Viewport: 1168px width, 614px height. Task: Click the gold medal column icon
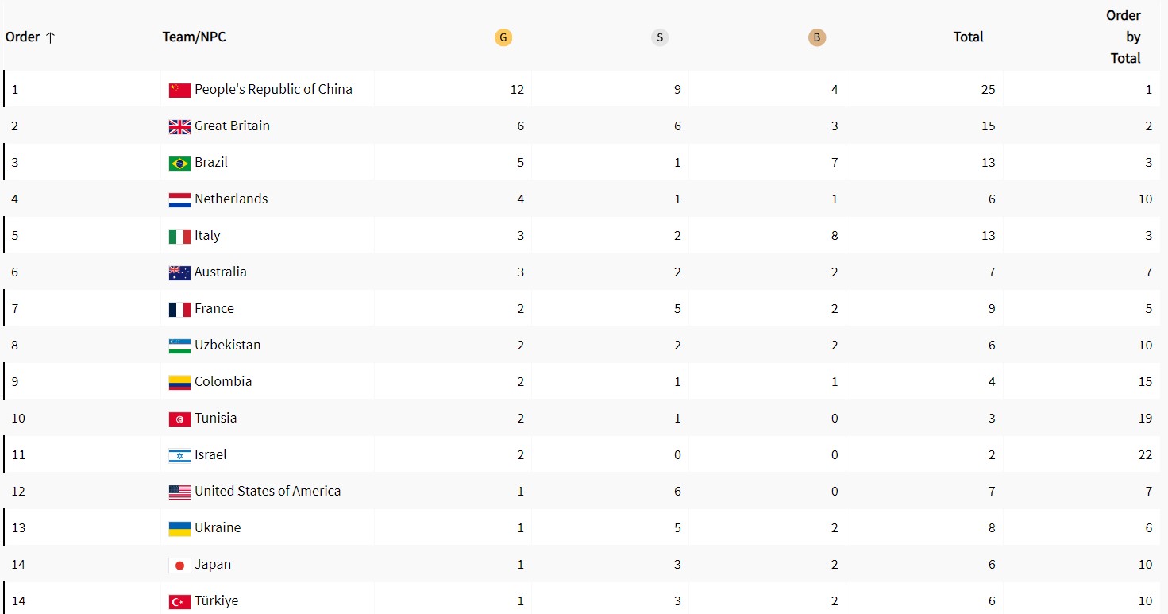(503, 37)
